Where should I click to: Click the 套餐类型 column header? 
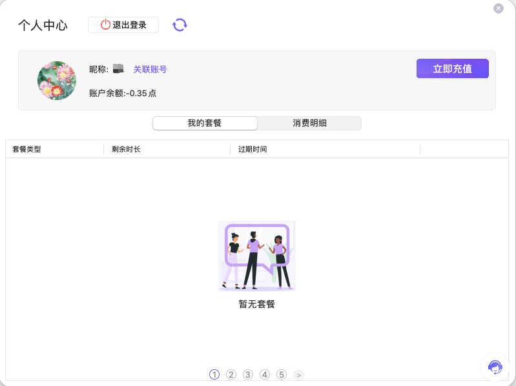point(26,149)
